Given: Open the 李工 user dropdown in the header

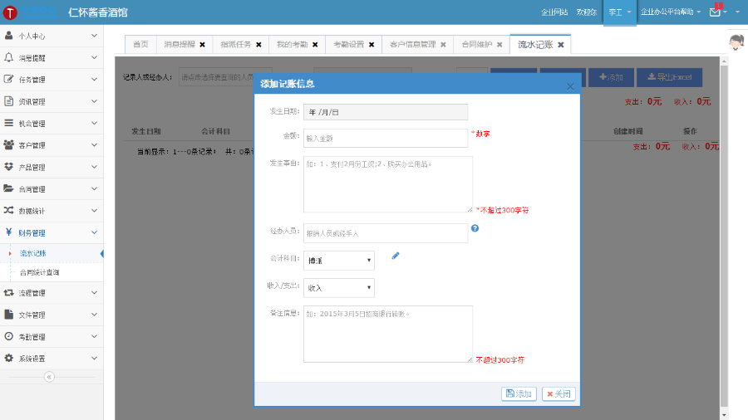Looking at the screenshot, I should click(x=620, y=12).
